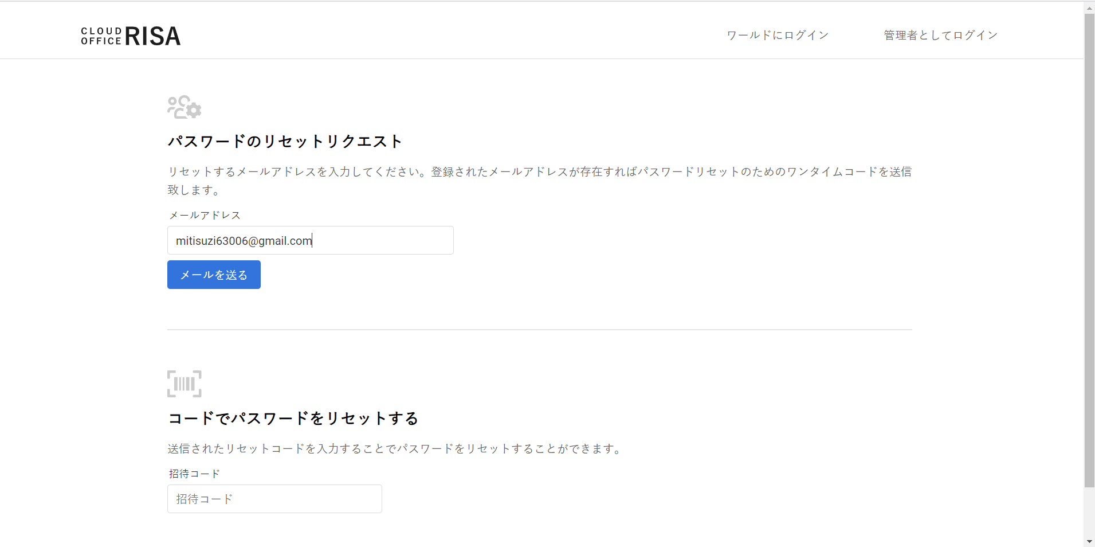The image size is (1095, 547).
Task: Open ワールドにログイン in the header
Action: click(778, 36)
